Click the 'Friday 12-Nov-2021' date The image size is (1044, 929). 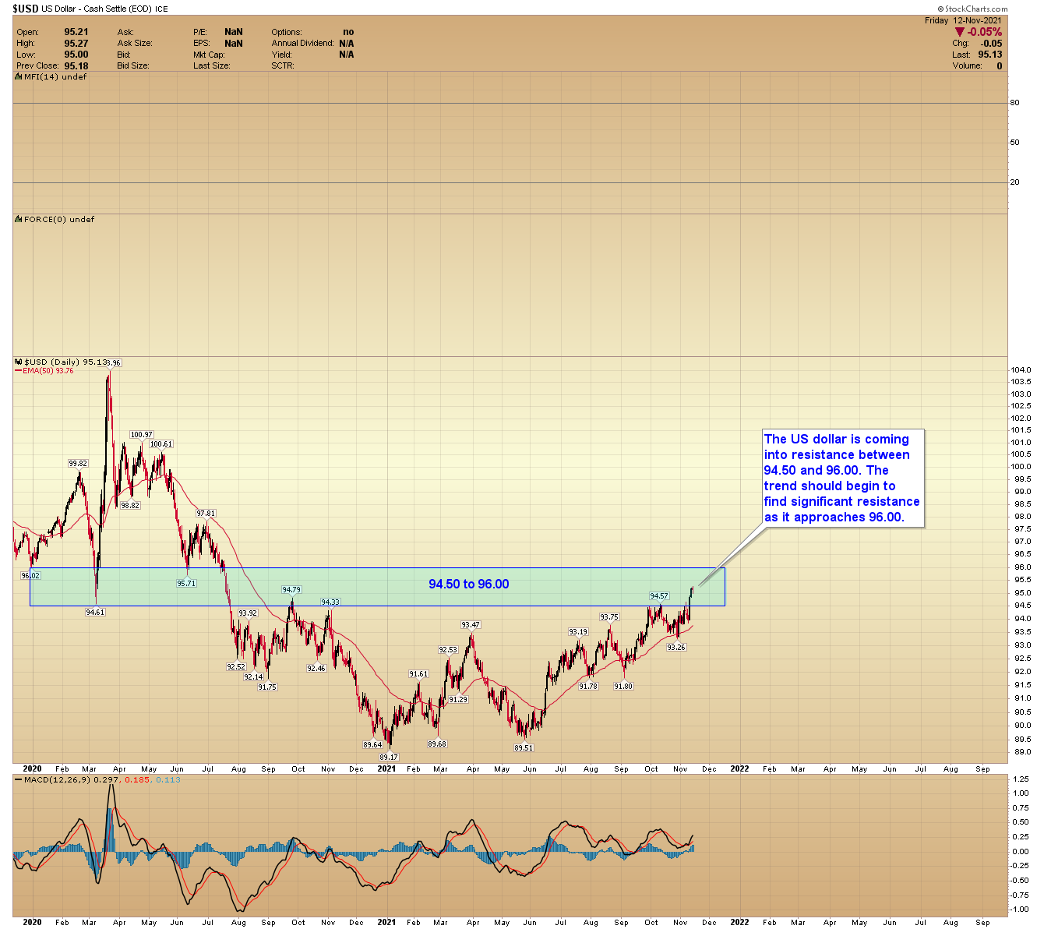click(963, 21)
